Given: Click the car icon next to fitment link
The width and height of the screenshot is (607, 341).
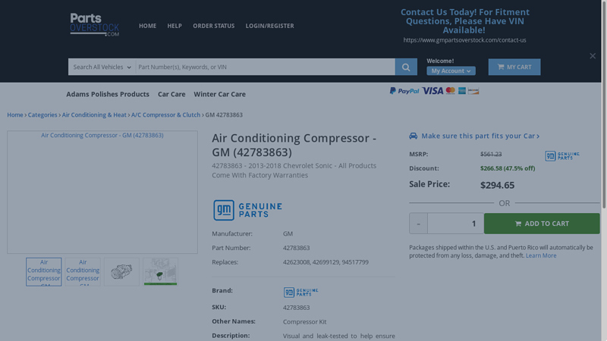Looking at the screenshot, I should 413,136.
